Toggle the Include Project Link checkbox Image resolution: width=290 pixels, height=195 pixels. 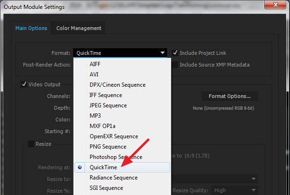pos(175,53)
